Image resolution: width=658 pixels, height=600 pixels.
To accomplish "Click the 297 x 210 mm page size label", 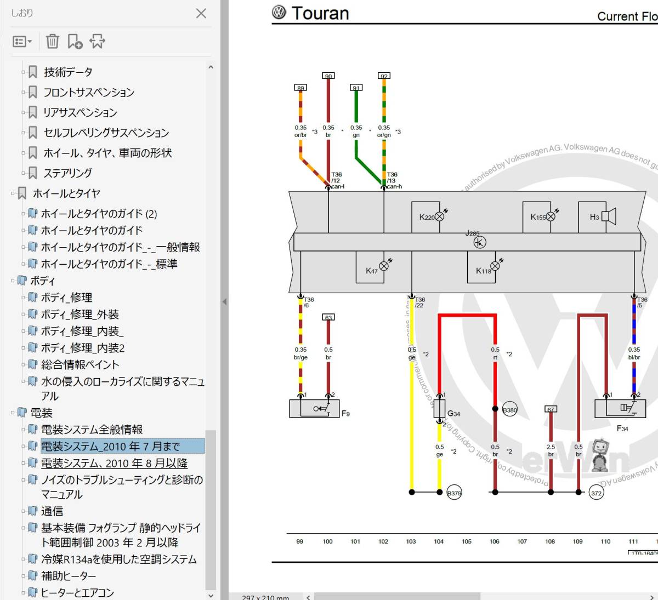I will pos(265,597).
